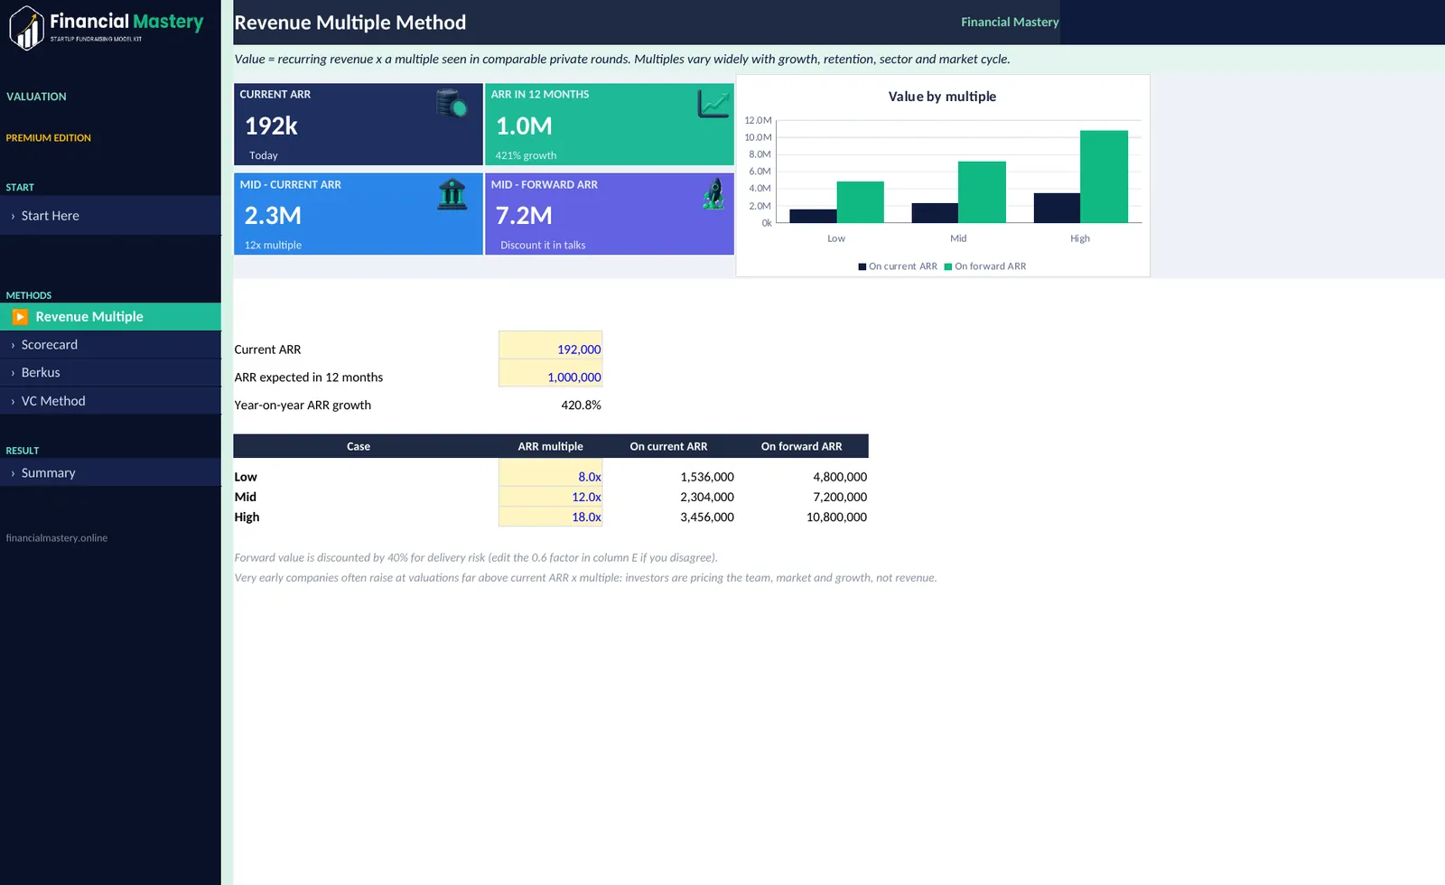The height and width of the screenshot is (885, 1445).
Task: Click the chevron beside Summary
Action: pos(13,474)
